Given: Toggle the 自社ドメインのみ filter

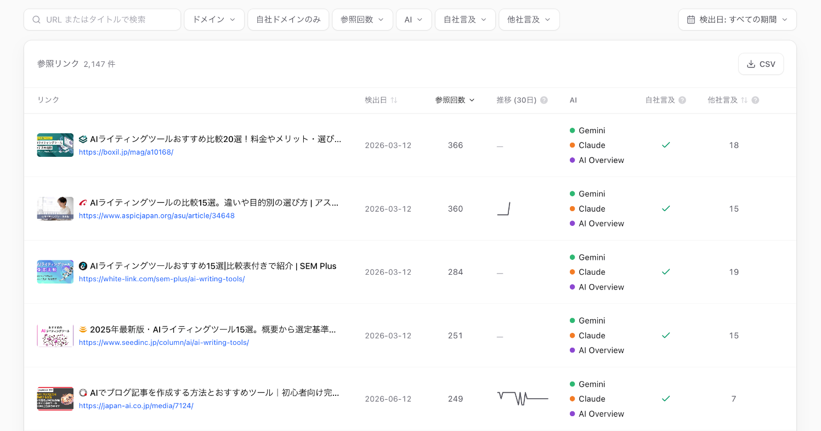Looking at the screenshot, I should (x=288, y=20).
